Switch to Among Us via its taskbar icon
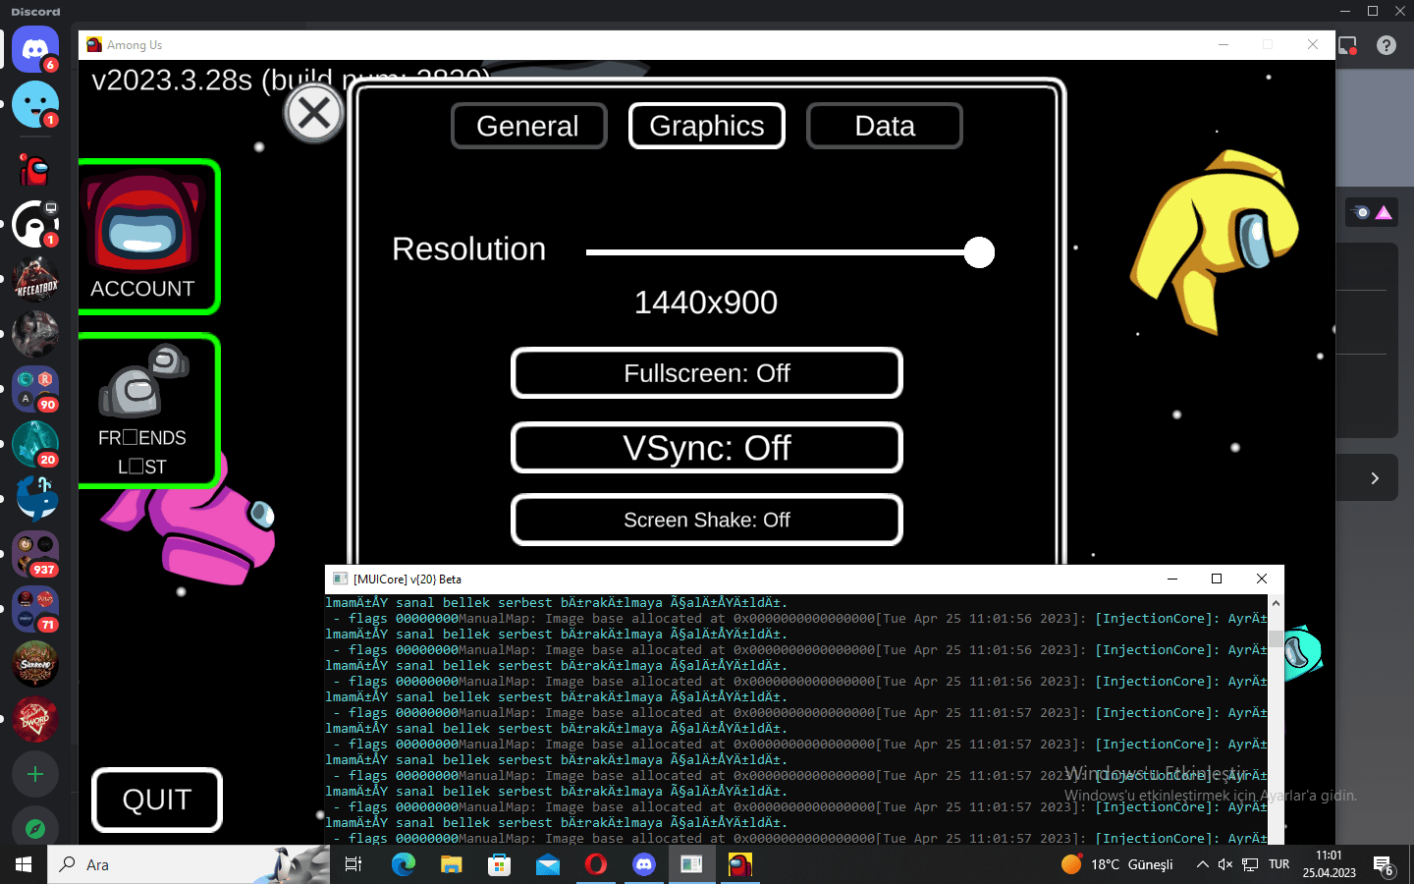The height and width of the screenshot is (884, 1414). tap(740, 864)
